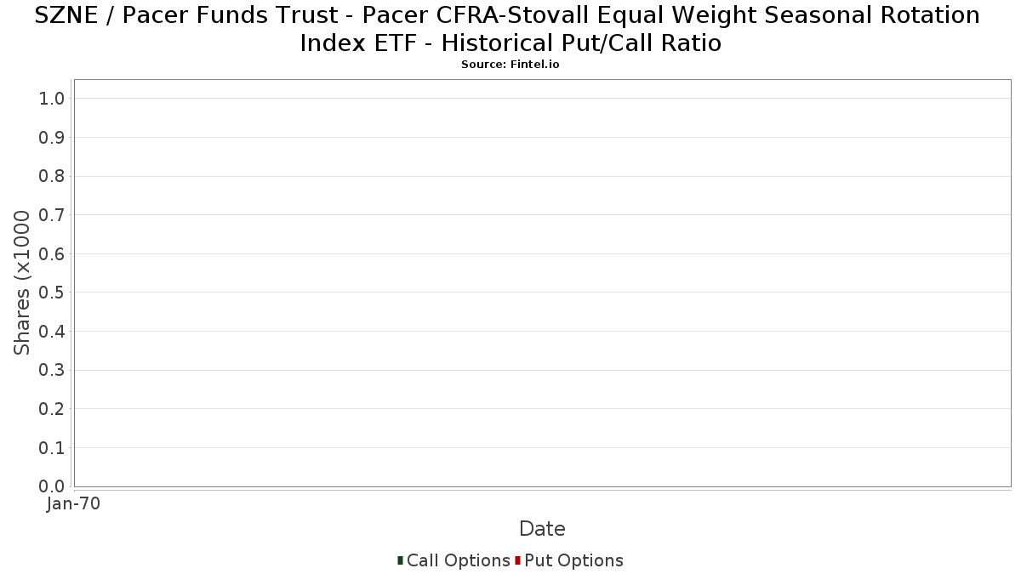Click the 0.7 y-axis tick label
The image size is (1021, 574).
(52, 215)
